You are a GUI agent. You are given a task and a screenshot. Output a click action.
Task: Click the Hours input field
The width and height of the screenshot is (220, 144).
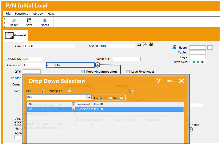(x=197, y=48)
